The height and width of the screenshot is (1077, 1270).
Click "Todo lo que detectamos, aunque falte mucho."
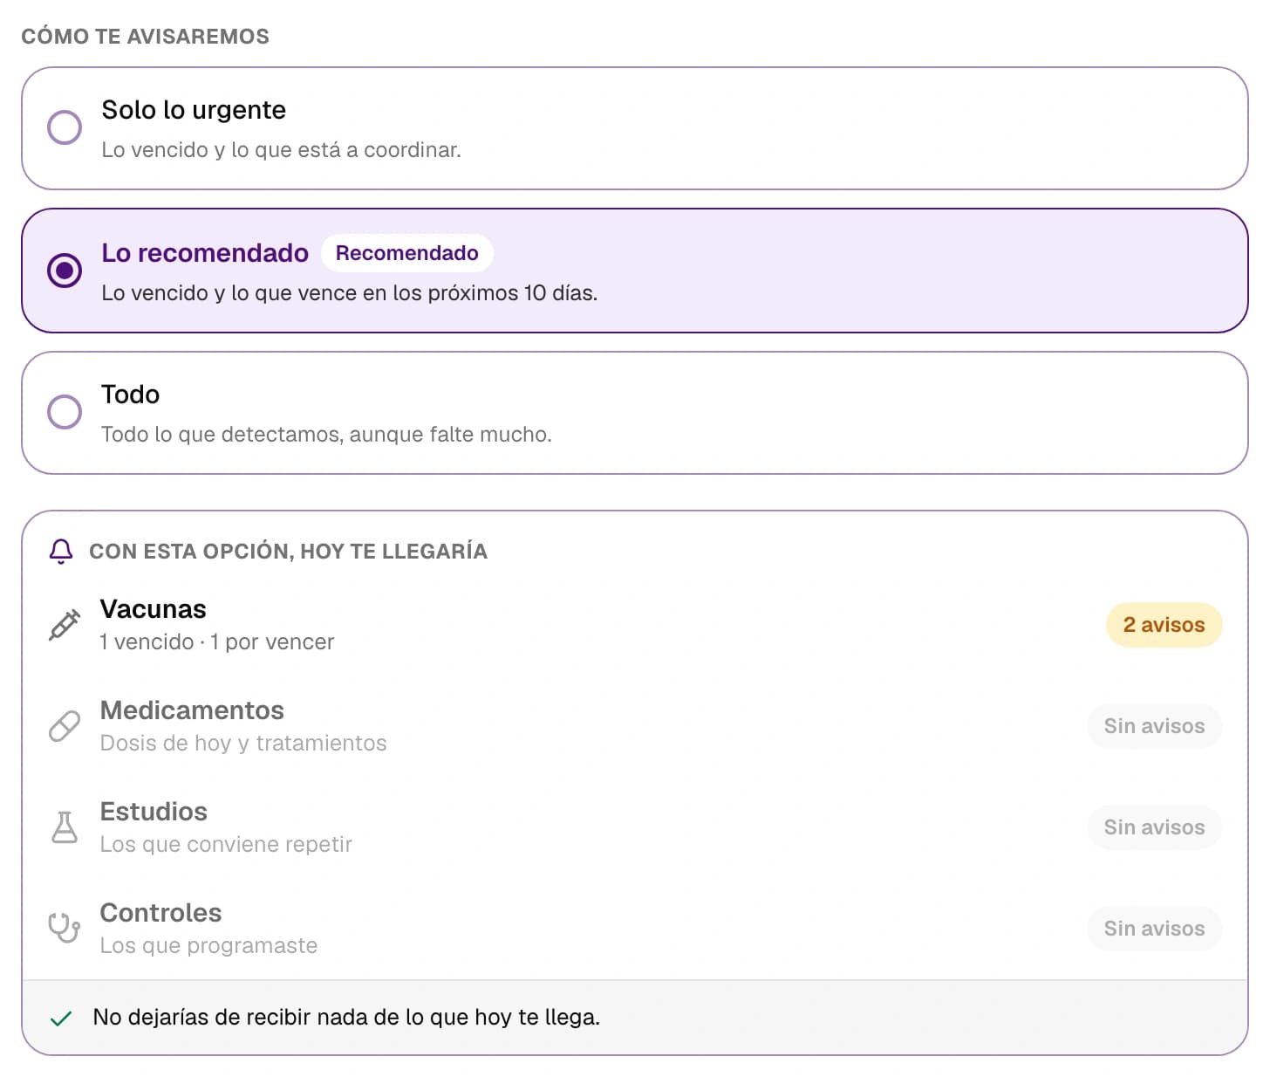coord(326,435)
